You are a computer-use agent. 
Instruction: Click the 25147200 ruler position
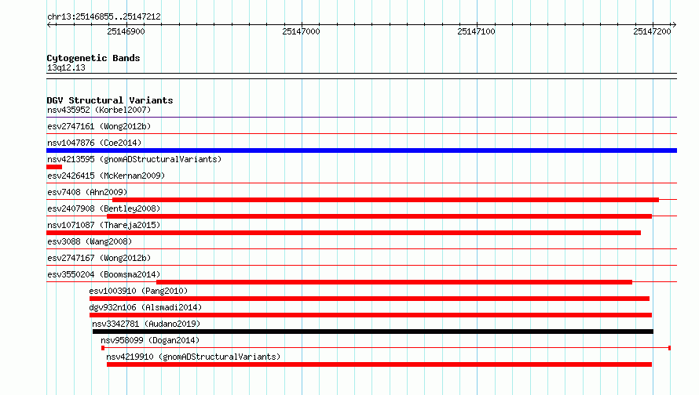pos(652,31)
